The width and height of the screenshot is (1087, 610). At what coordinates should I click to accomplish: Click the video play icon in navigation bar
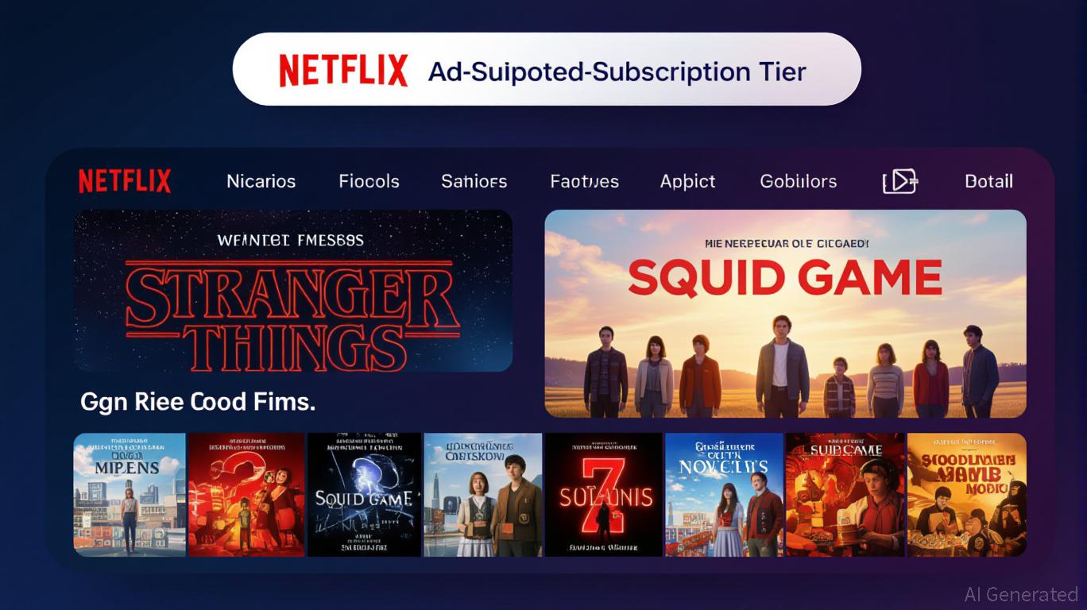pyautogui.click(x=900, y=181)
